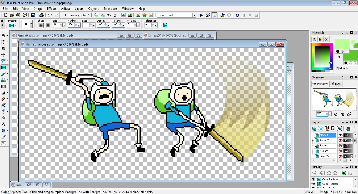Select the Raster 7 layer
This screenshot has height=194, width=358.
click(325, 140)
